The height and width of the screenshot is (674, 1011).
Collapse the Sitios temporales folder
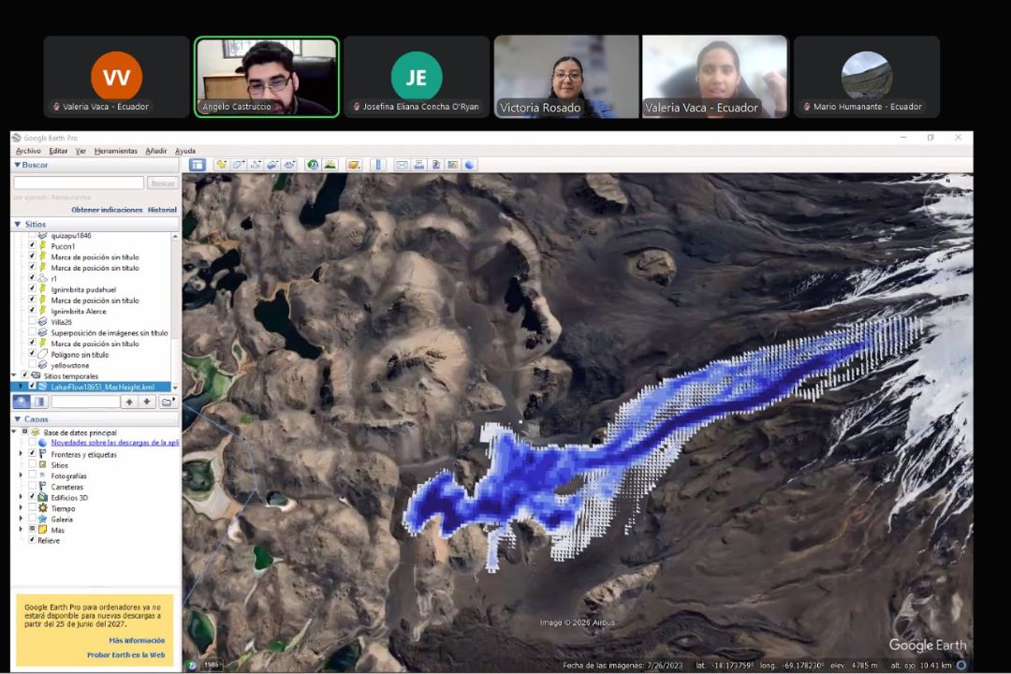(14, 375)
